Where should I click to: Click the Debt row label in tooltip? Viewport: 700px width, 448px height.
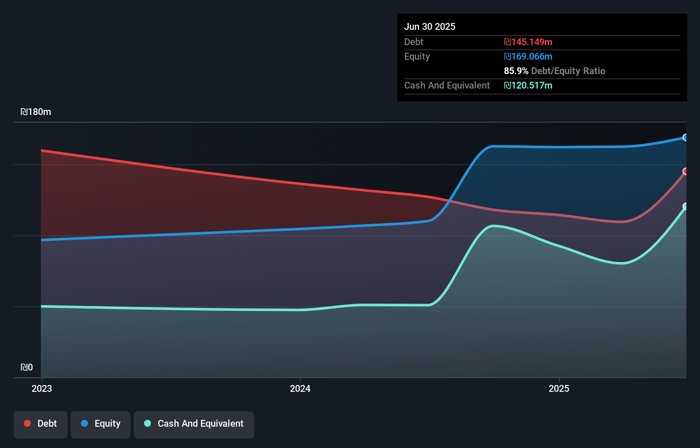414,42
